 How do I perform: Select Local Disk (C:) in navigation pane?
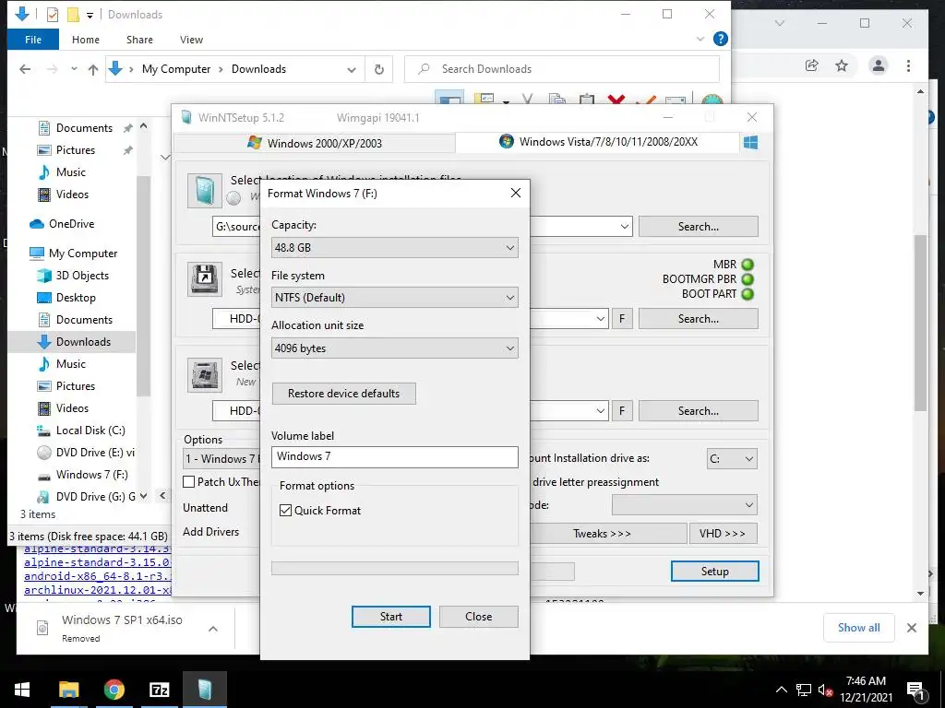click(x=90, y=431)
